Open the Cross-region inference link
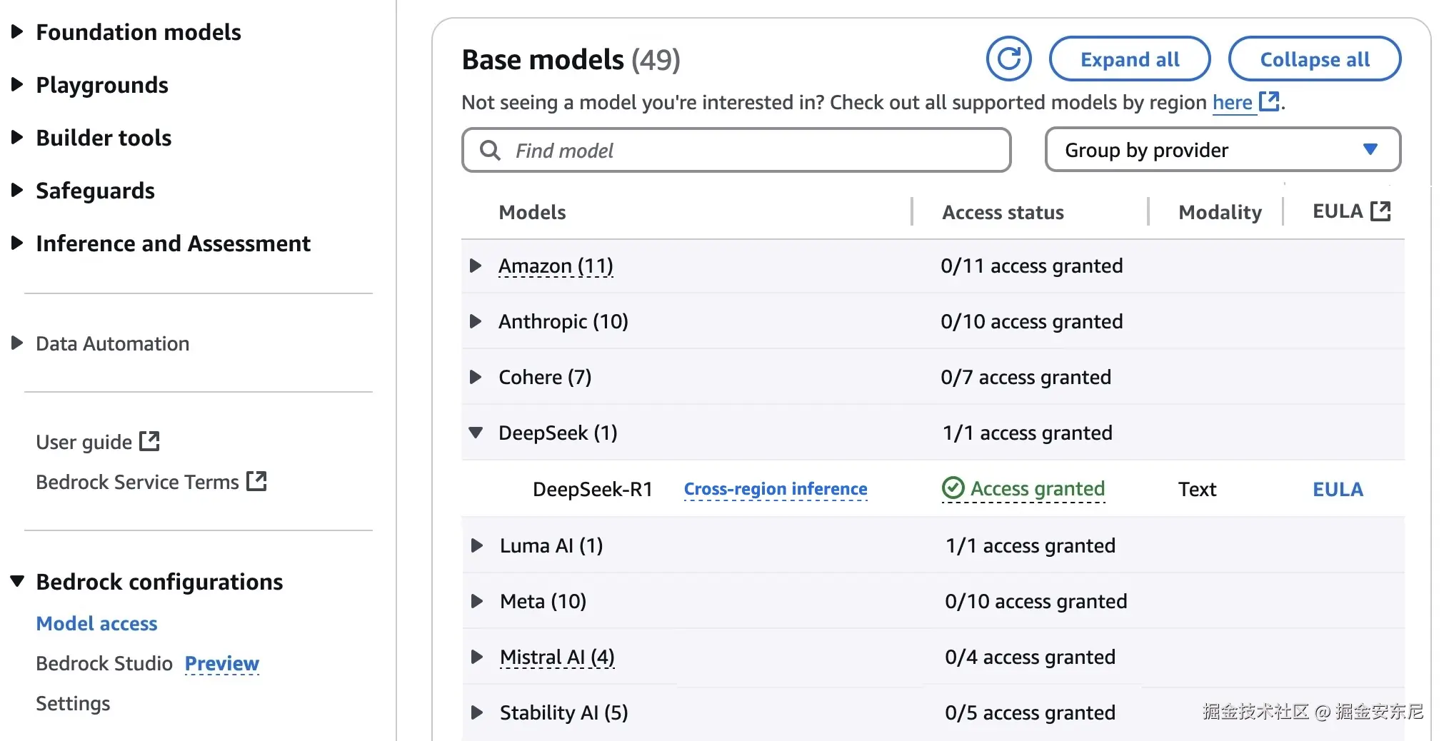 776,489
